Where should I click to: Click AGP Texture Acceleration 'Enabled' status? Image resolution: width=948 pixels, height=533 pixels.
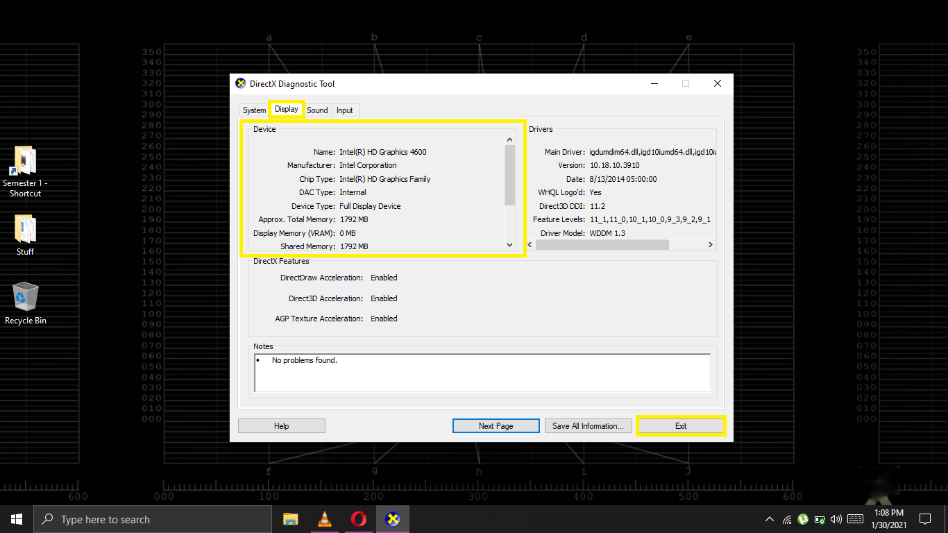click(x=384, y=319)
